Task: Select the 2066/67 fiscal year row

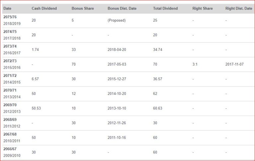Action: tap(128, 152)
